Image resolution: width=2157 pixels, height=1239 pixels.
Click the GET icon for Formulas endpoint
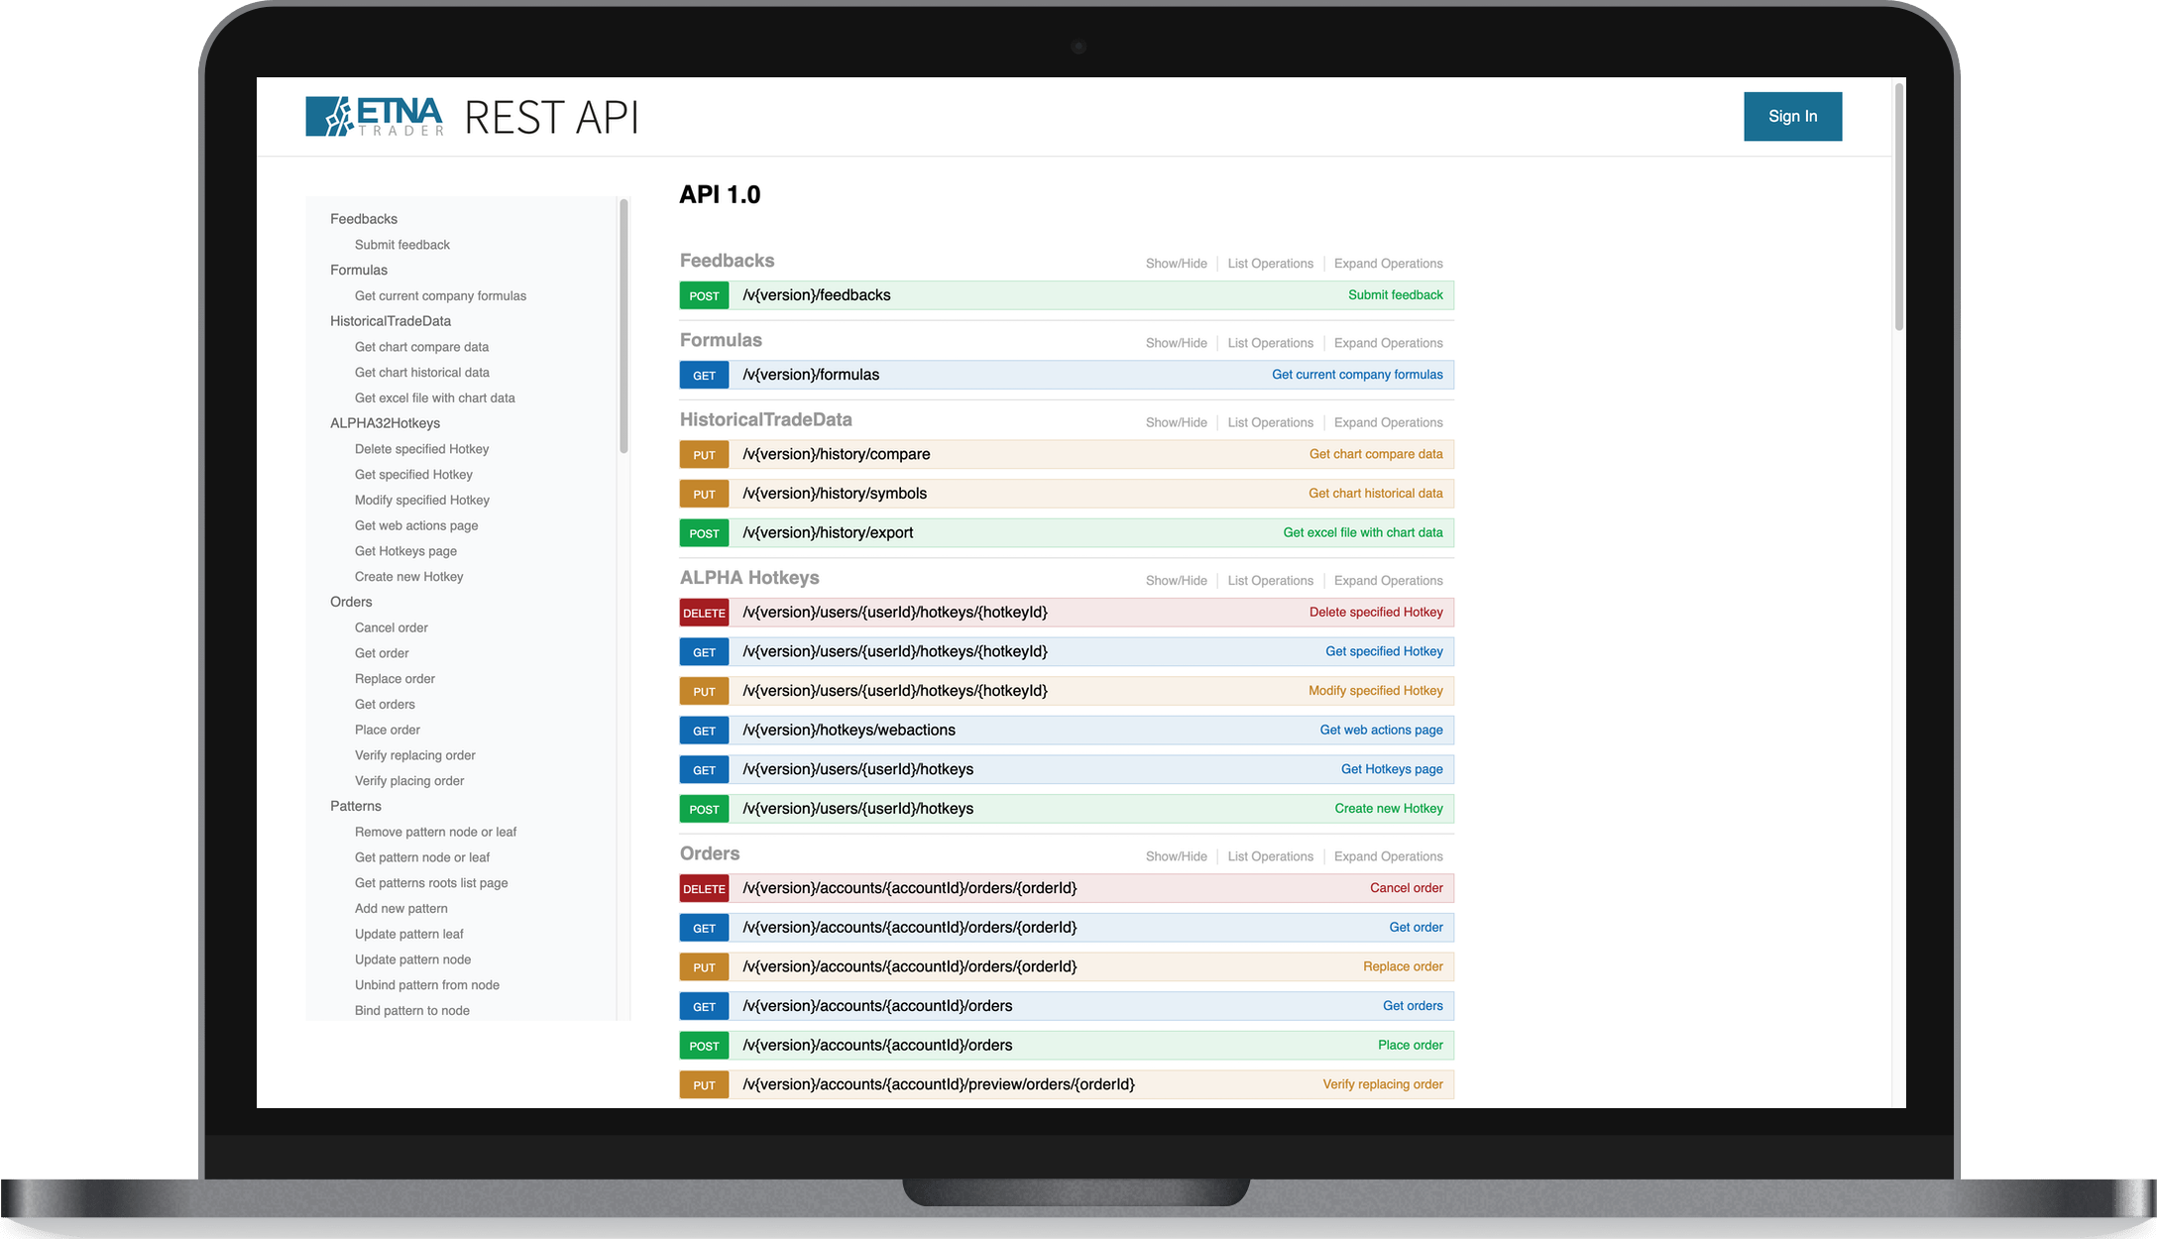click(x=702, y=374)
